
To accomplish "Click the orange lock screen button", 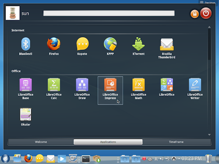I will pos(194,14).
